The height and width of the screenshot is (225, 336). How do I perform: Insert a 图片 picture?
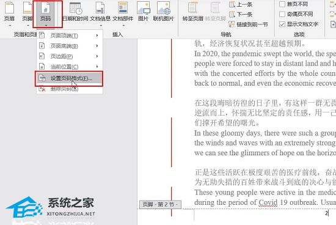pyautogui.click(x=143, y=12)
